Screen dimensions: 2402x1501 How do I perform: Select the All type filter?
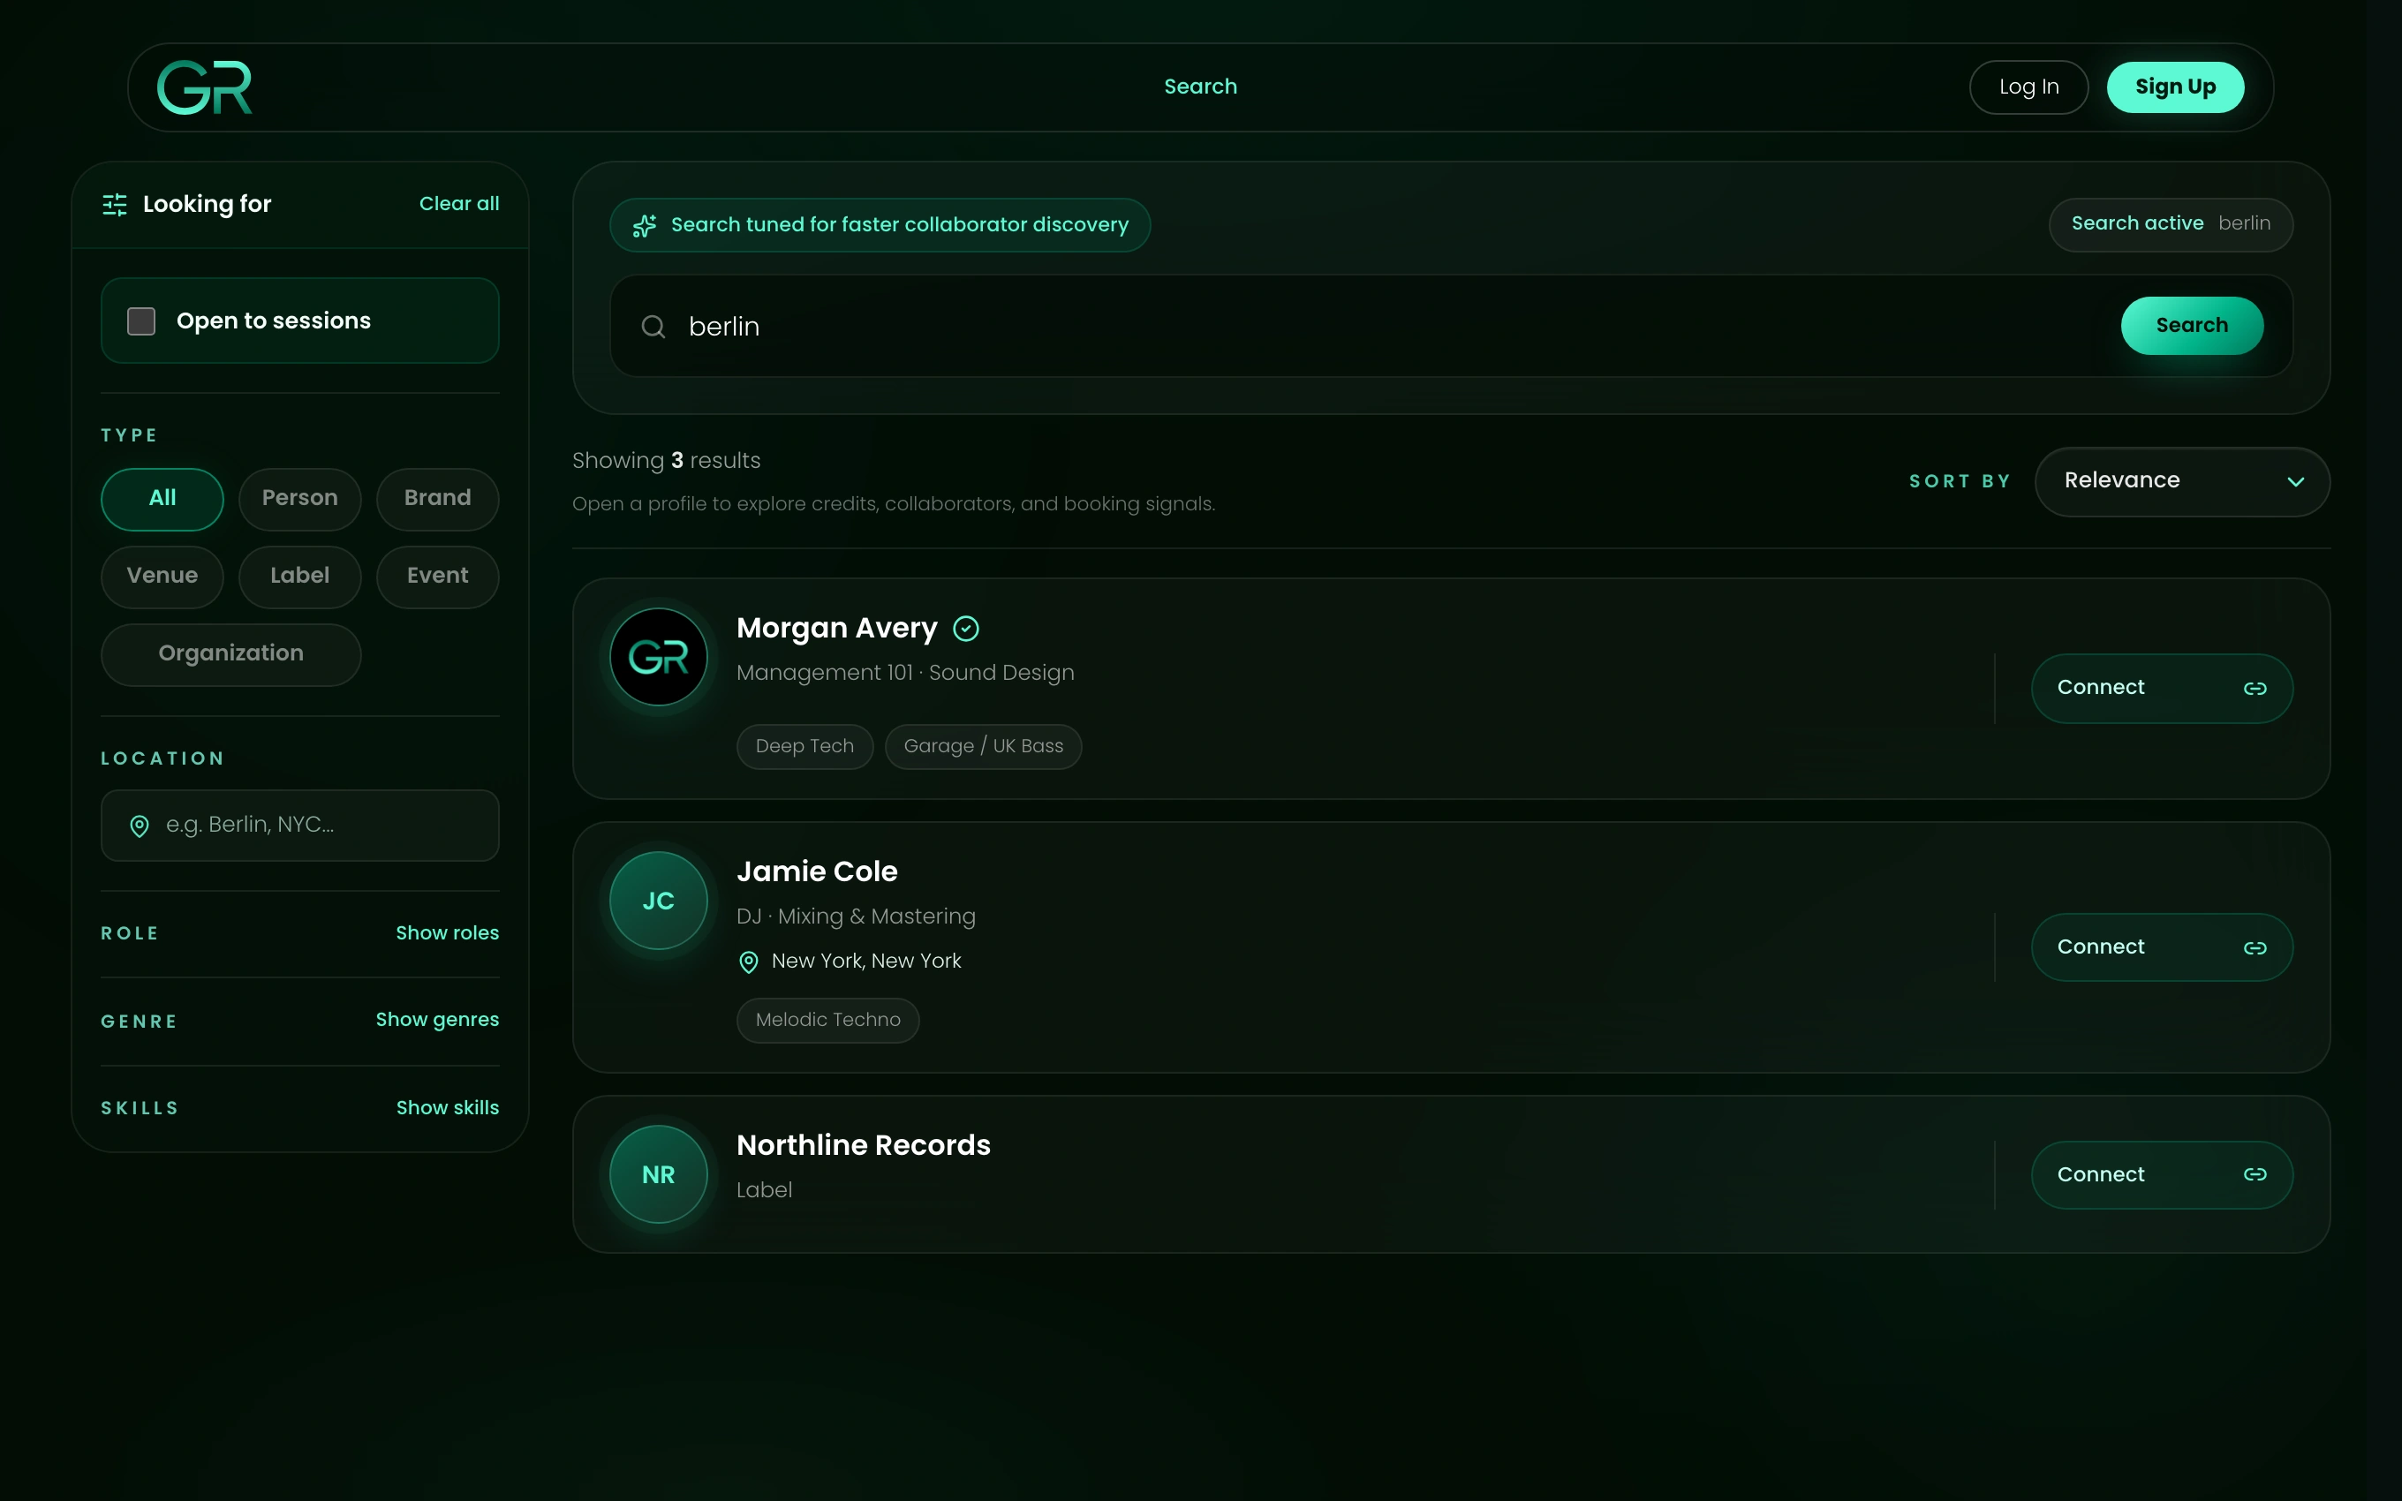pos(162,498)
